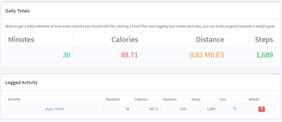Click the Daily Totals panel heading
The width and height of the screenshot is (282, 122).
coord(17,11)
